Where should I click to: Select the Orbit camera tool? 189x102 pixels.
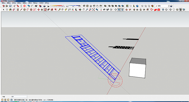(80, 10)
